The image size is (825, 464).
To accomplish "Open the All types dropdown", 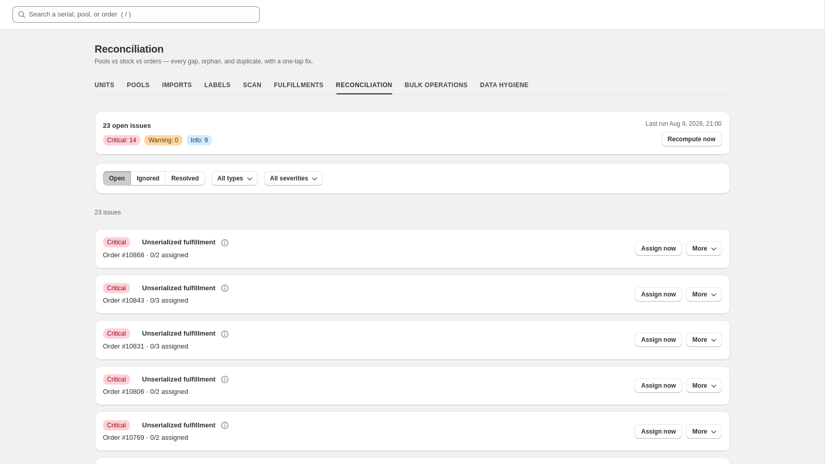I will point(235,178).
